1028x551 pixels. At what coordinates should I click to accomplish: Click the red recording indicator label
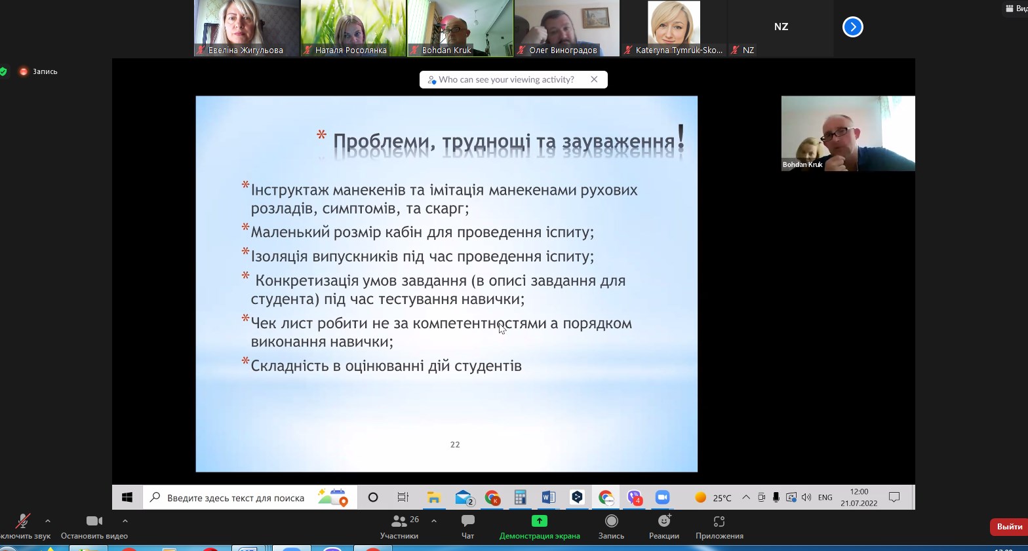click(x=39, y=71)
